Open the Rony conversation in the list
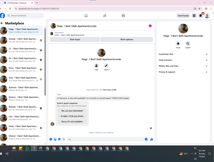Image resolution: width=214 pixels, height=162 pixels. 21,69
